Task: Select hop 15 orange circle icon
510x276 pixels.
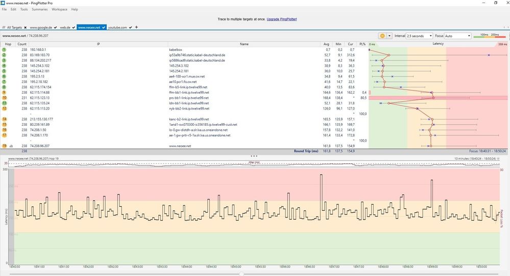Action: coord(4,125)
